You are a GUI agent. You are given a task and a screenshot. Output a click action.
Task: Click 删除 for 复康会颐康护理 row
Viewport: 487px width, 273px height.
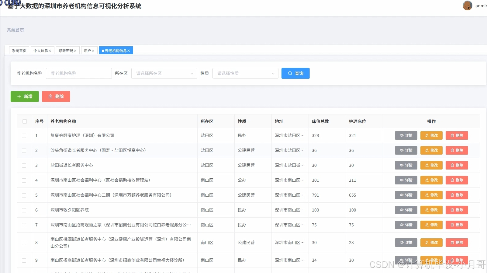click(457, 135)
